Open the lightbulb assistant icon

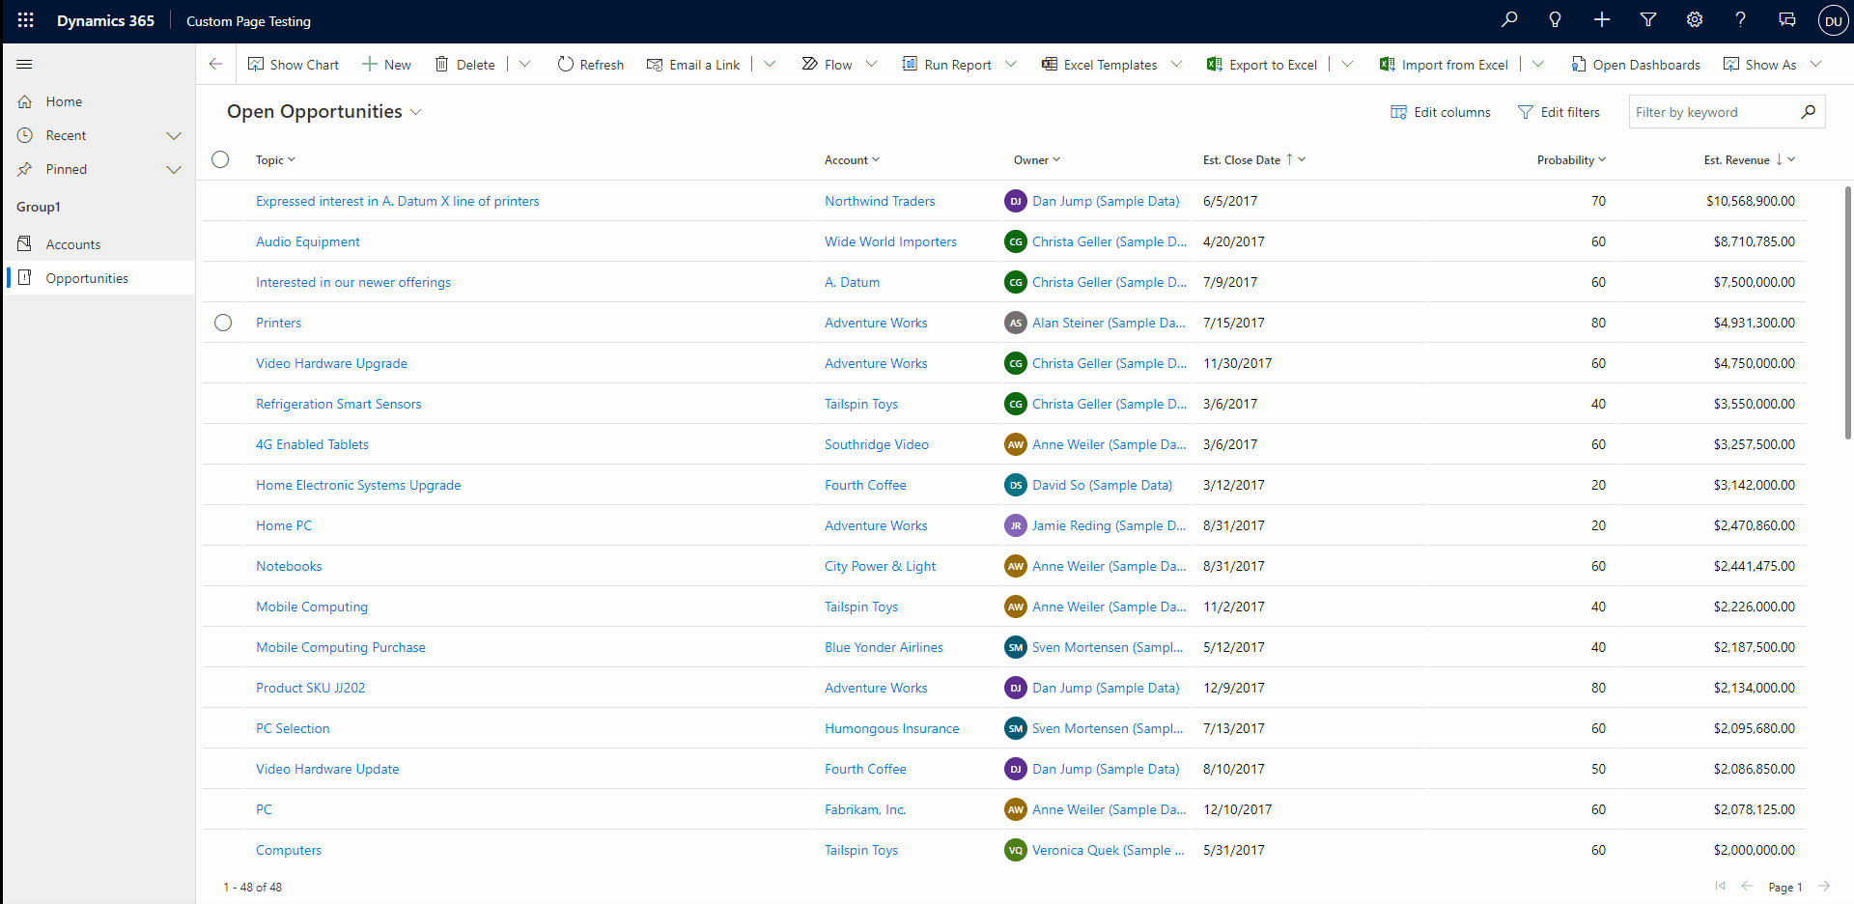pos(1556,20)
